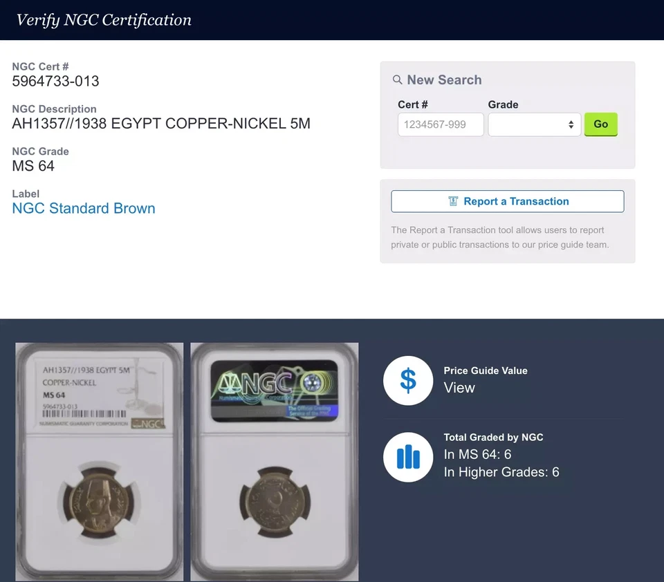Click the NGC Cert # field label
This screenshot has height=582, width=664.
point(40,66)
